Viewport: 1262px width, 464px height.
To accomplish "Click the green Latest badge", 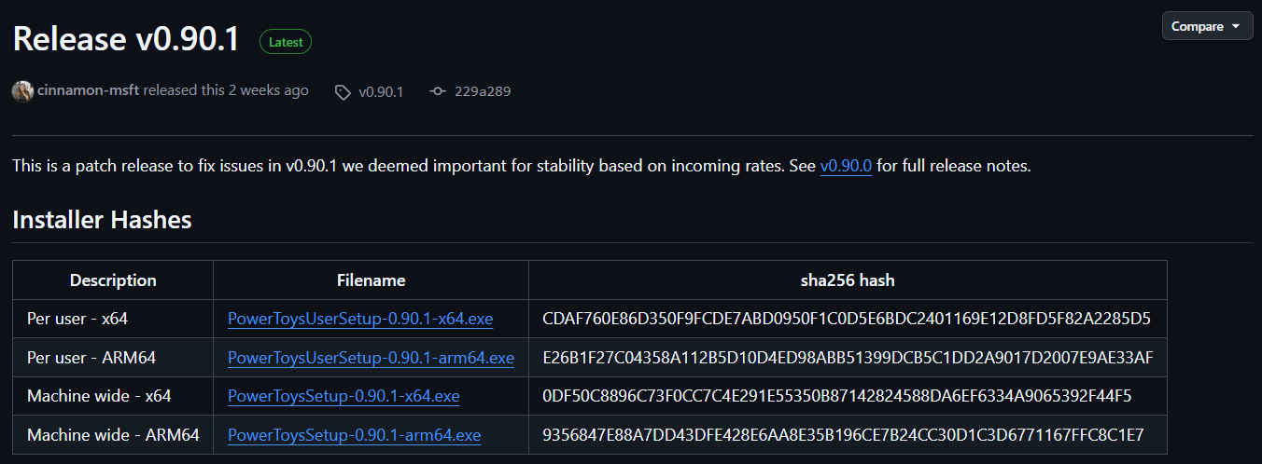I will (286, 41).
